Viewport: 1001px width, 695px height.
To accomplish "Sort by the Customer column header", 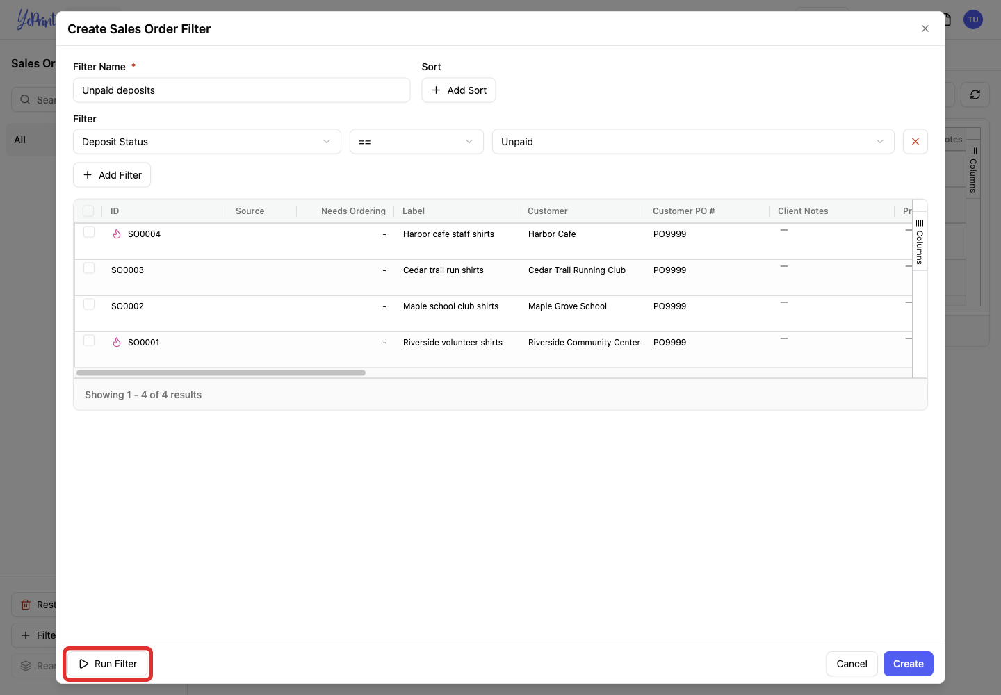I will point(548,211).
